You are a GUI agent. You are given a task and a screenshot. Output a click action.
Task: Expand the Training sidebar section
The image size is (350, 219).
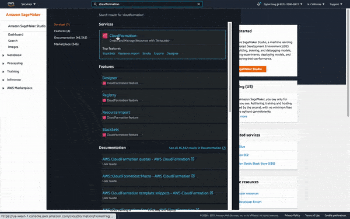pos(3,72)
